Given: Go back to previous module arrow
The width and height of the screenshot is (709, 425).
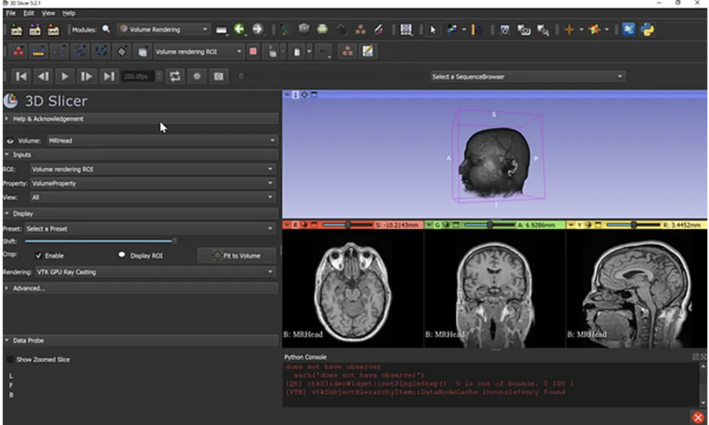Looking at the screenshot, I should [239, 30].
